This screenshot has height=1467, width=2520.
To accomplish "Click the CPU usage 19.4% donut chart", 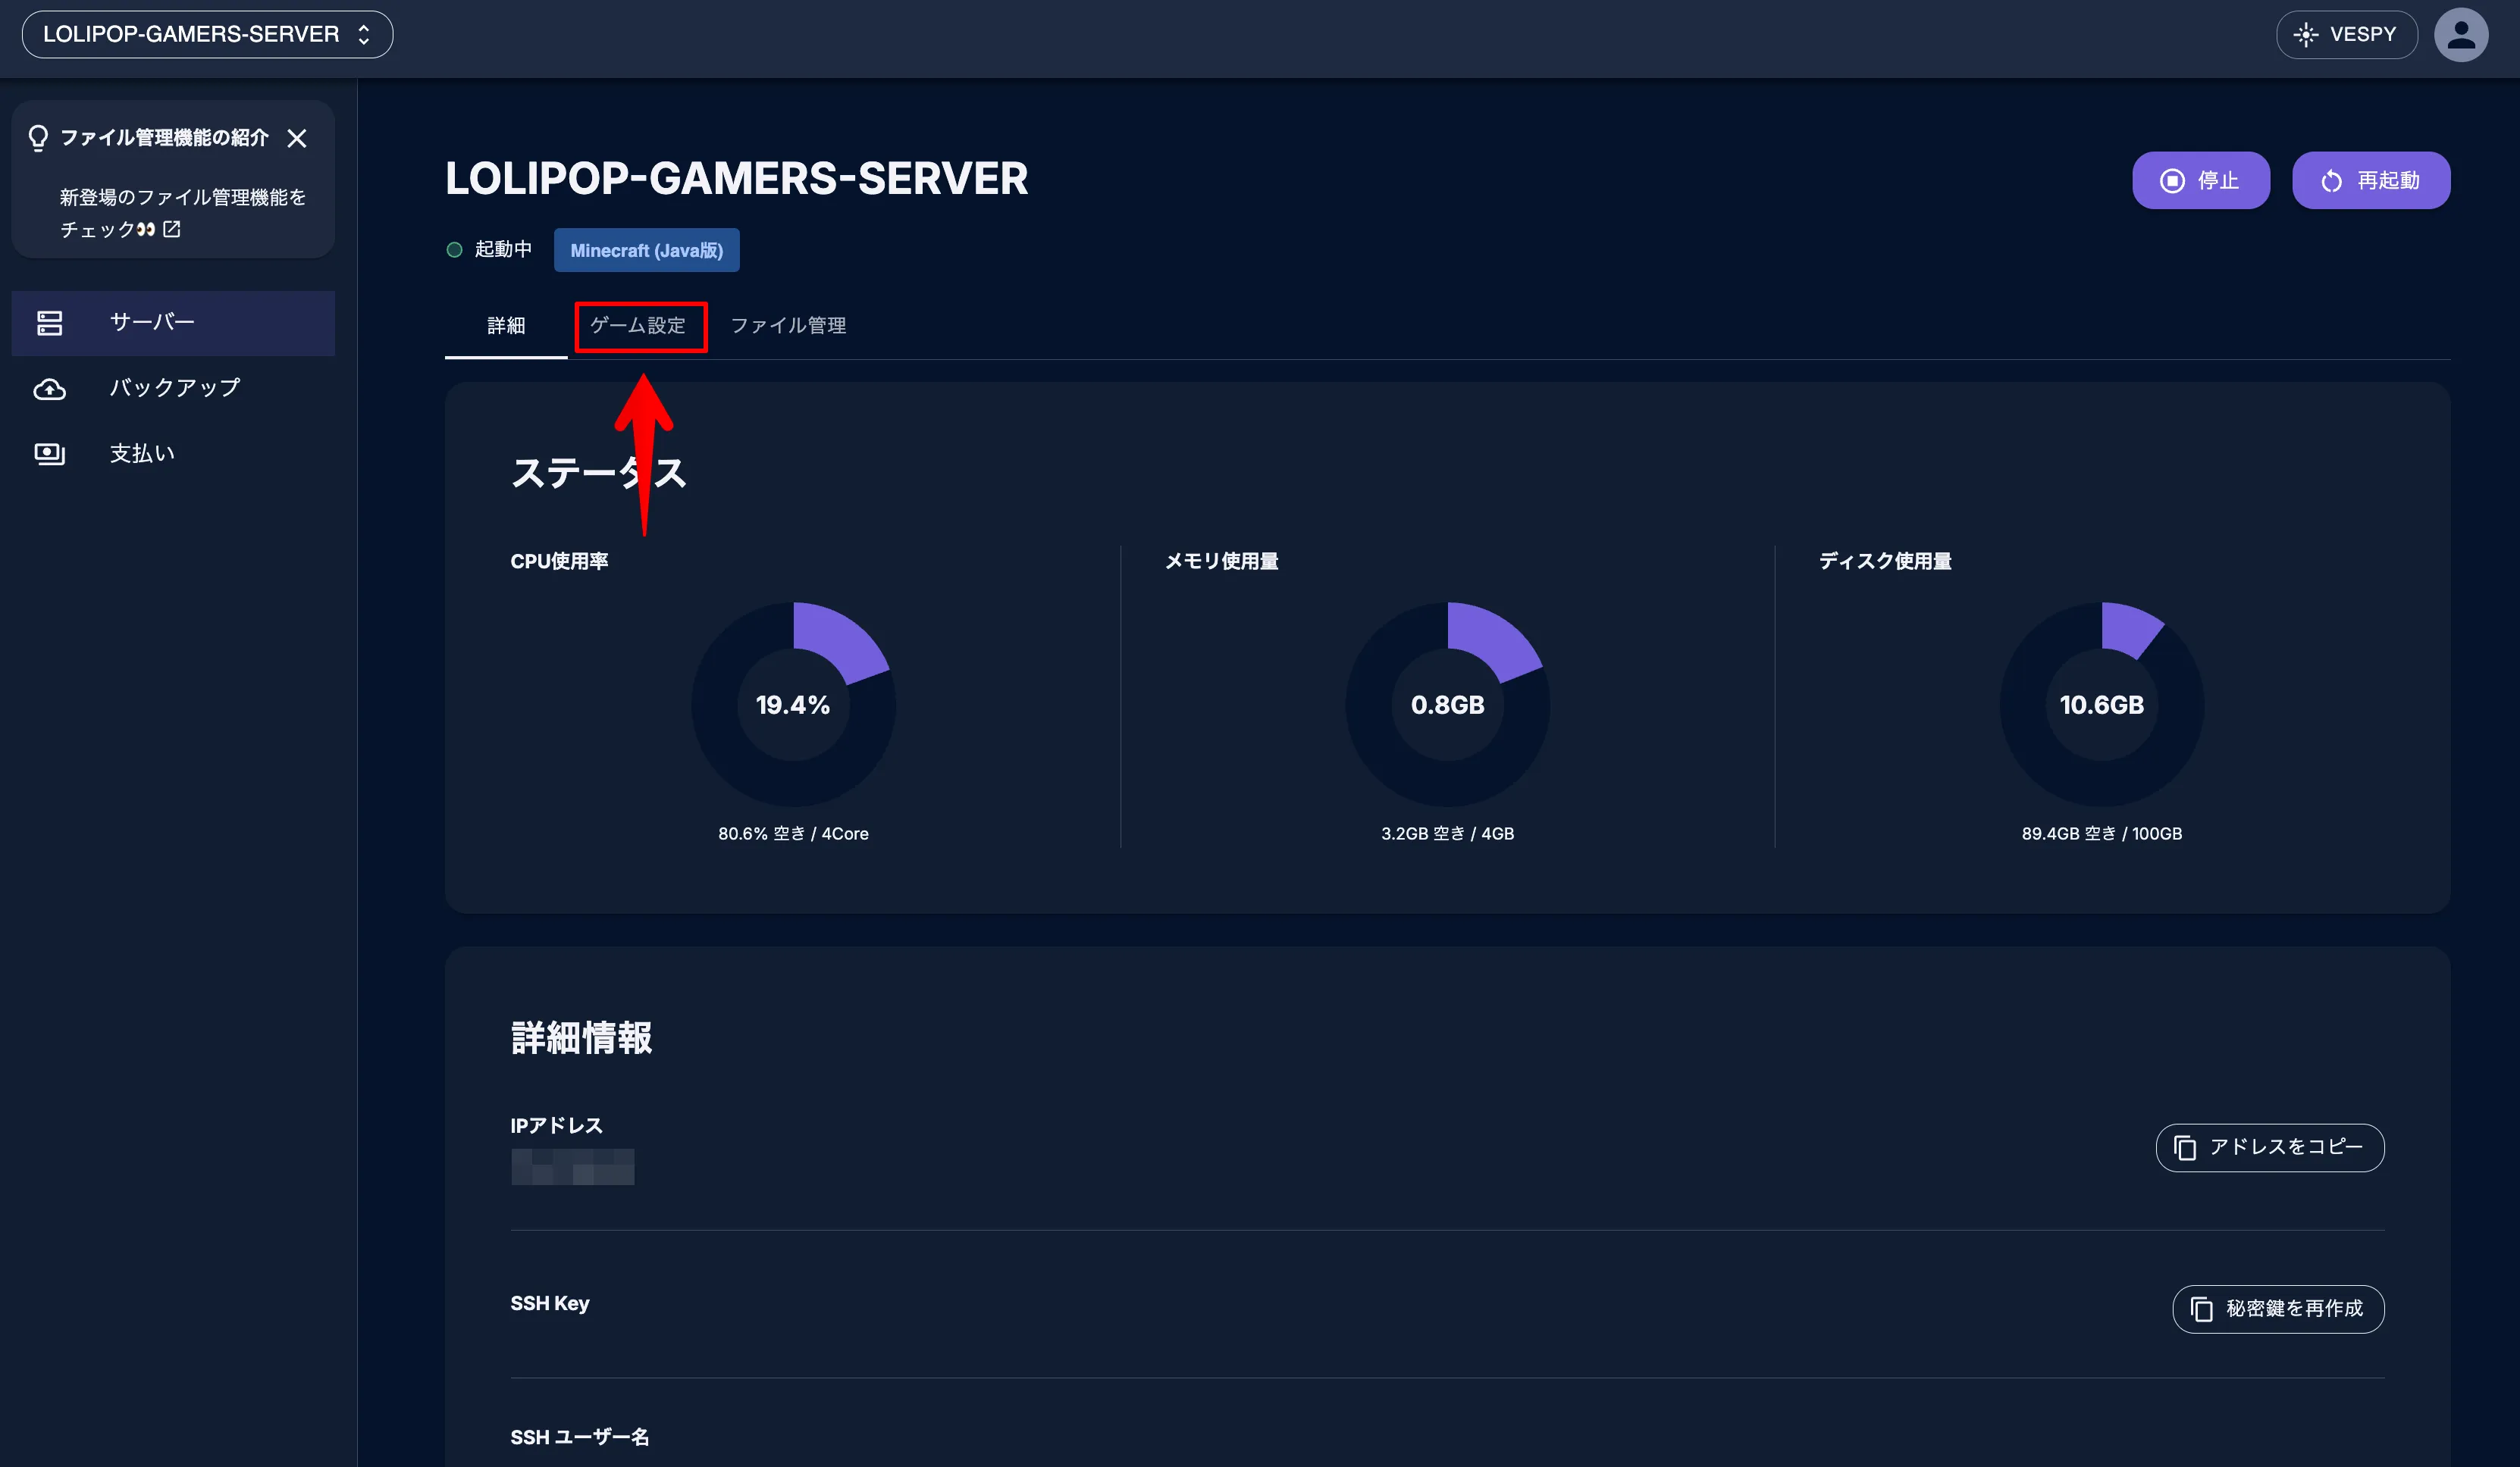I will [x=793, y=705].
